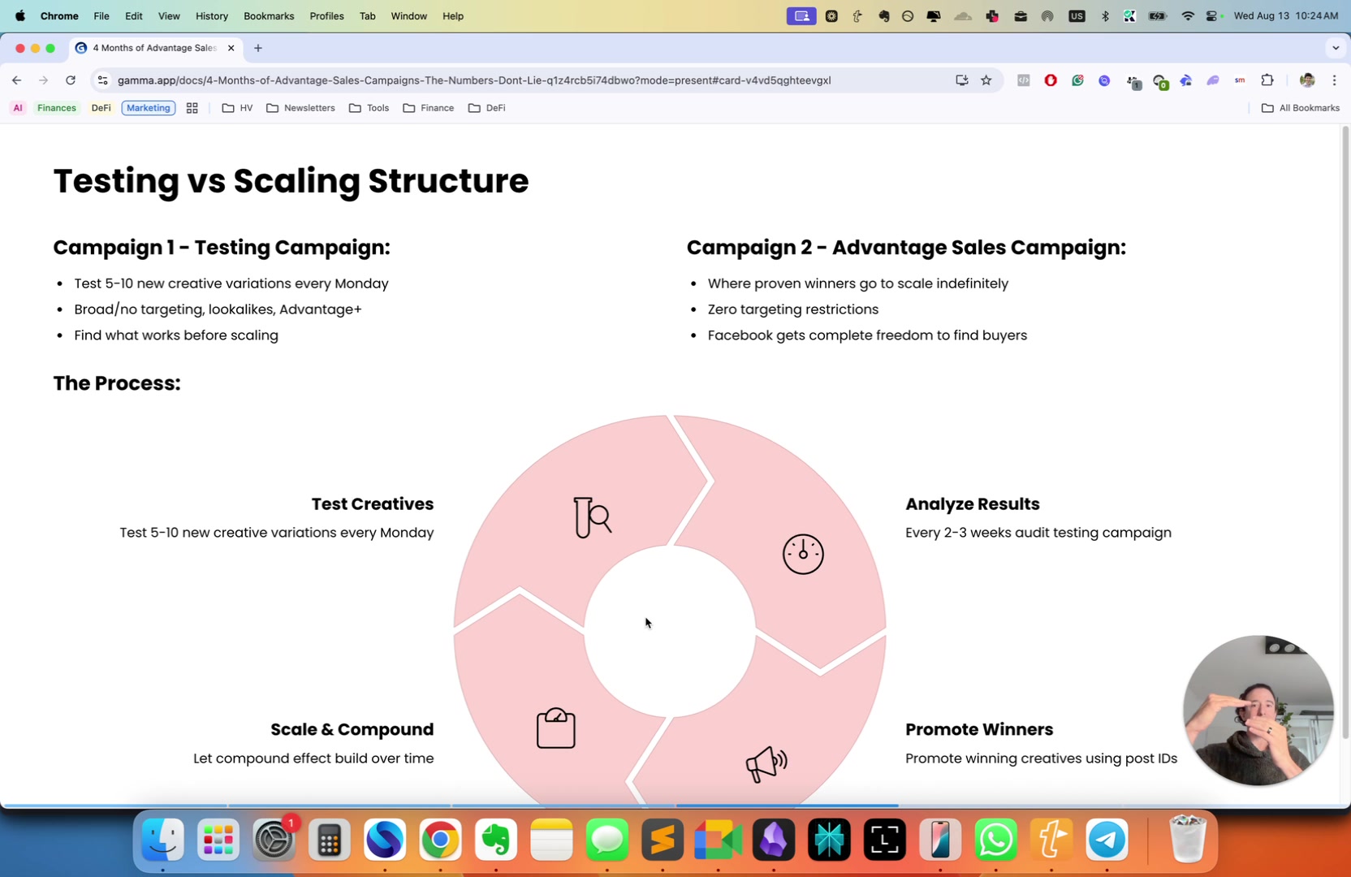Reload the page
The height and width of the screenshot is (877, 1351).
coord(71,80)
